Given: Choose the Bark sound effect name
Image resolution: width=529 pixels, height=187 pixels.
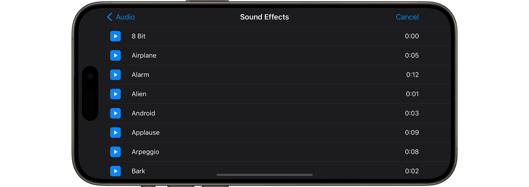Looking at the screenshot, I should [138, 171].
